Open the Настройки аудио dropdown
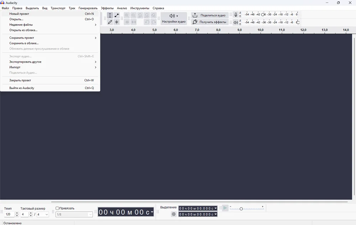 (174, 18)
